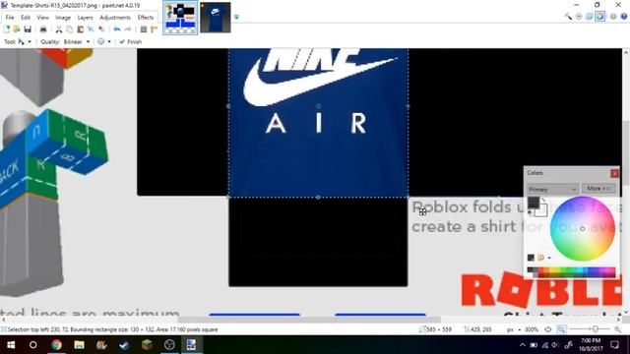Select the secondary color swatch
Viewport: 630px width, 354px height.
coord(542,211)
